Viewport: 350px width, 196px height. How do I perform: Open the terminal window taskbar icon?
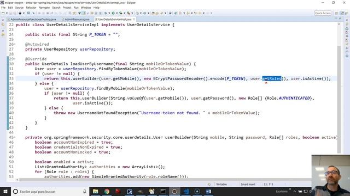(163, 191)
